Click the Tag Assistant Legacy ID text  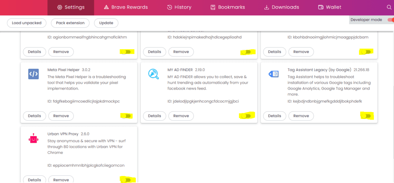[x=325, y=101]
